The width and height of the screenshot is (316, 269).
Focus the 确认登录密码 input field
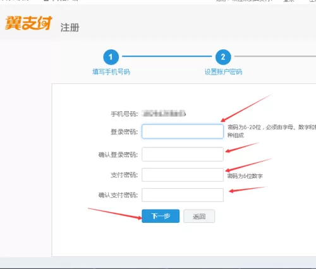(183, 154)
